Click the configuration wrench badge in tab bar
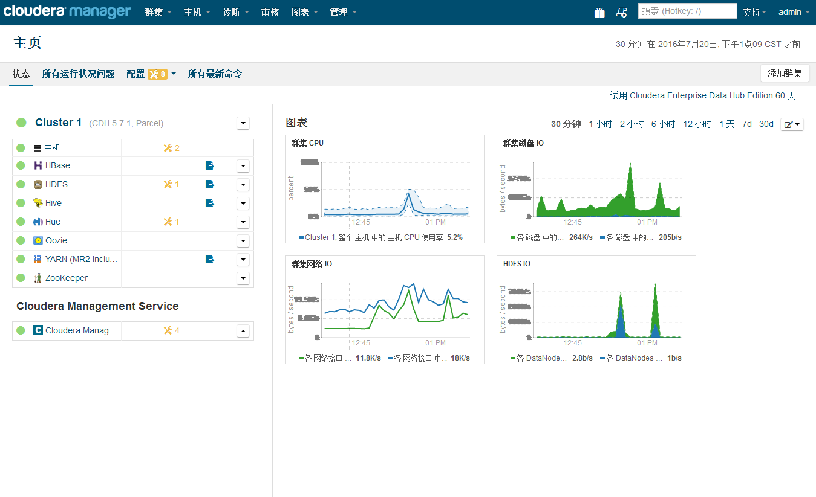The image size is (816, 497). [157, 74]
